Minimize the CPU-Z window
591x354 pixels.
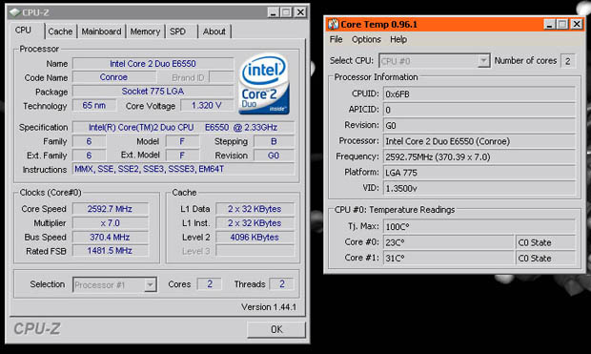[x=273, y=12]
